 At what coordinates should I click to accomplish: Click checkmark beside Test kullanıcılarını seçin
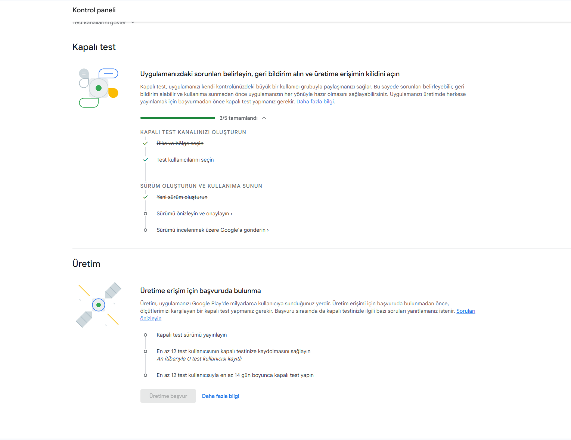[x=146, y=160]
